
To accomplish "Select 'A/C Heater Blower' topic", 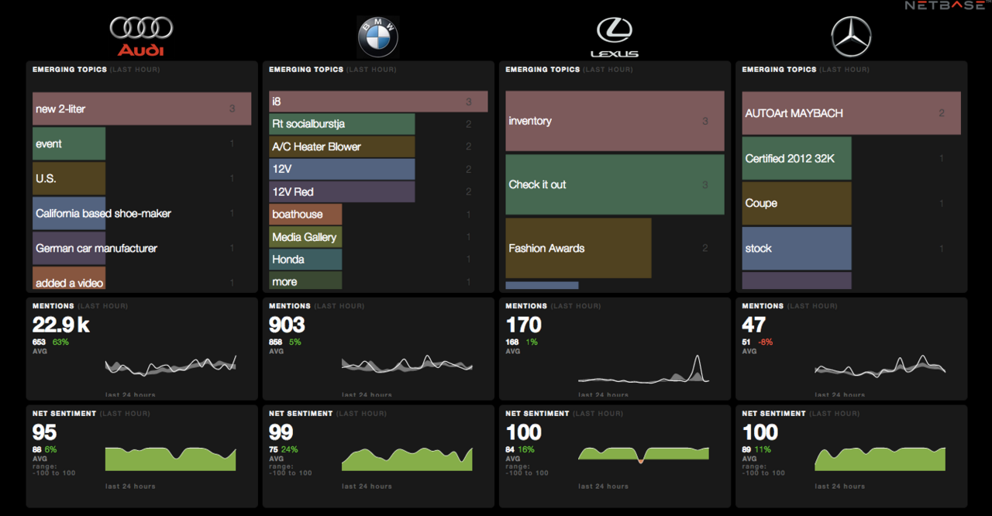I will pos(342,146).
